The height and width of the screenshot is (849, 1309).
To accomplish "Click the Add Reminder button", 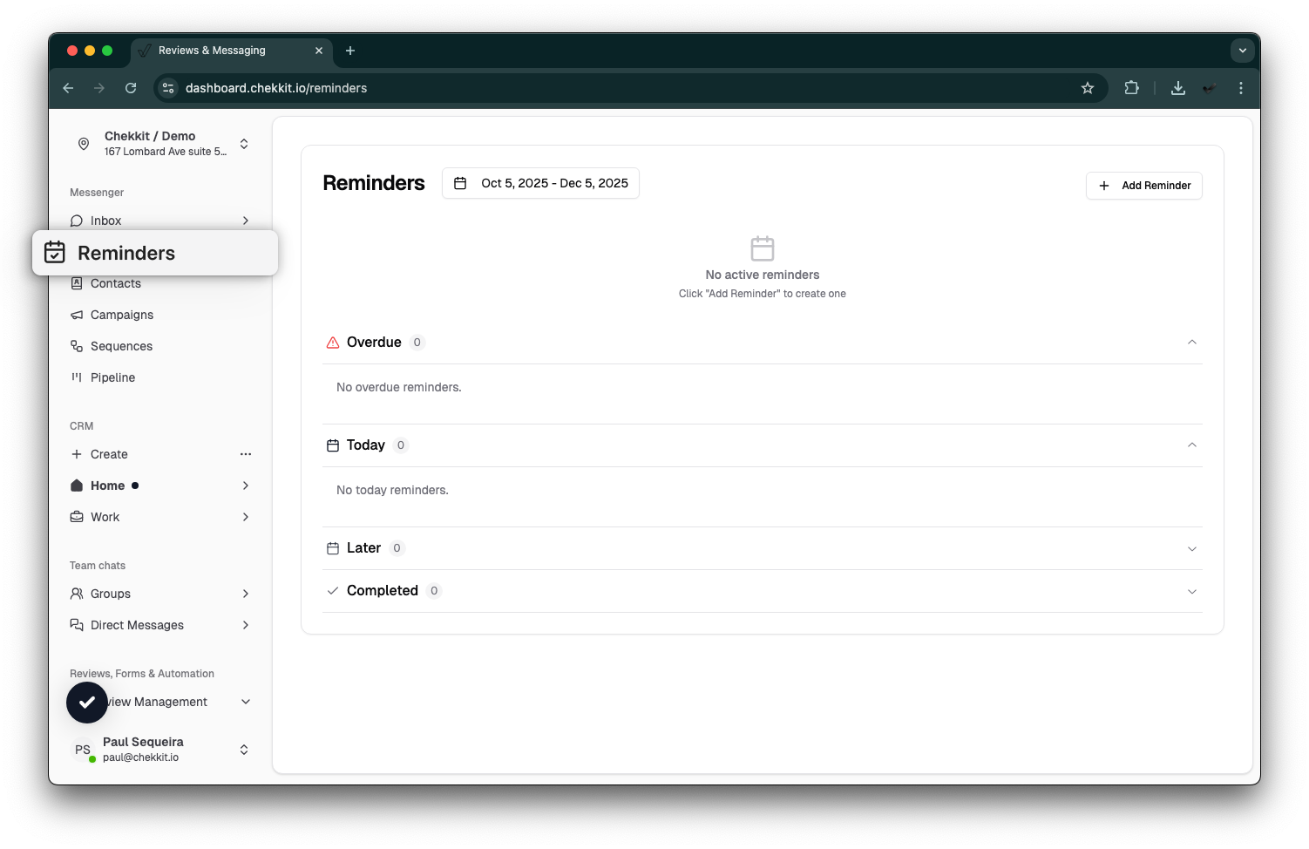I will (1143, 186).
